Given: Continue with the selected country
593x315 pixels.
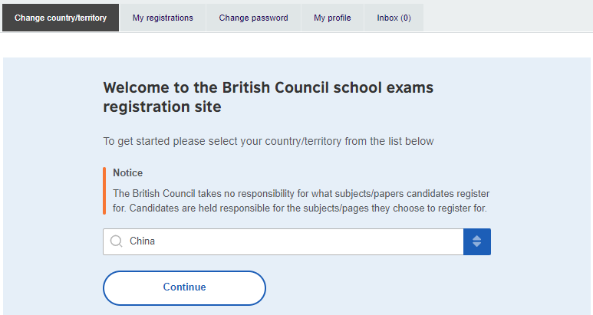Looking at the screenshot, I should (184, 288).
